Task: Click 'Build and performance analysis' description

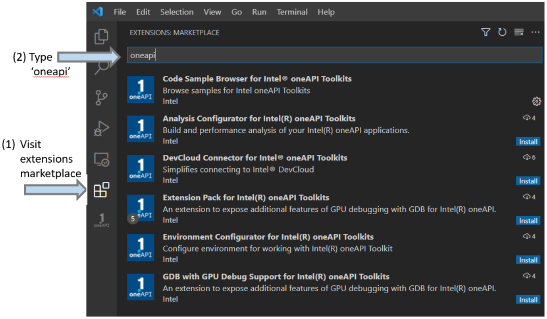Action: click(x=286, y=130)
